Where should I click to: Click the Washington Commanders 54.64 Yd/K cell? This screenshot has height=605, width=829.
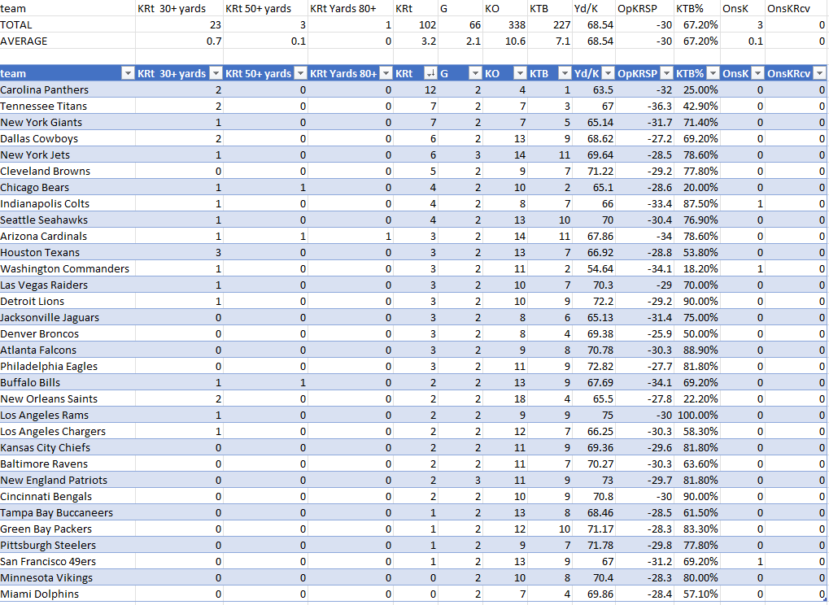click(594, 269)
